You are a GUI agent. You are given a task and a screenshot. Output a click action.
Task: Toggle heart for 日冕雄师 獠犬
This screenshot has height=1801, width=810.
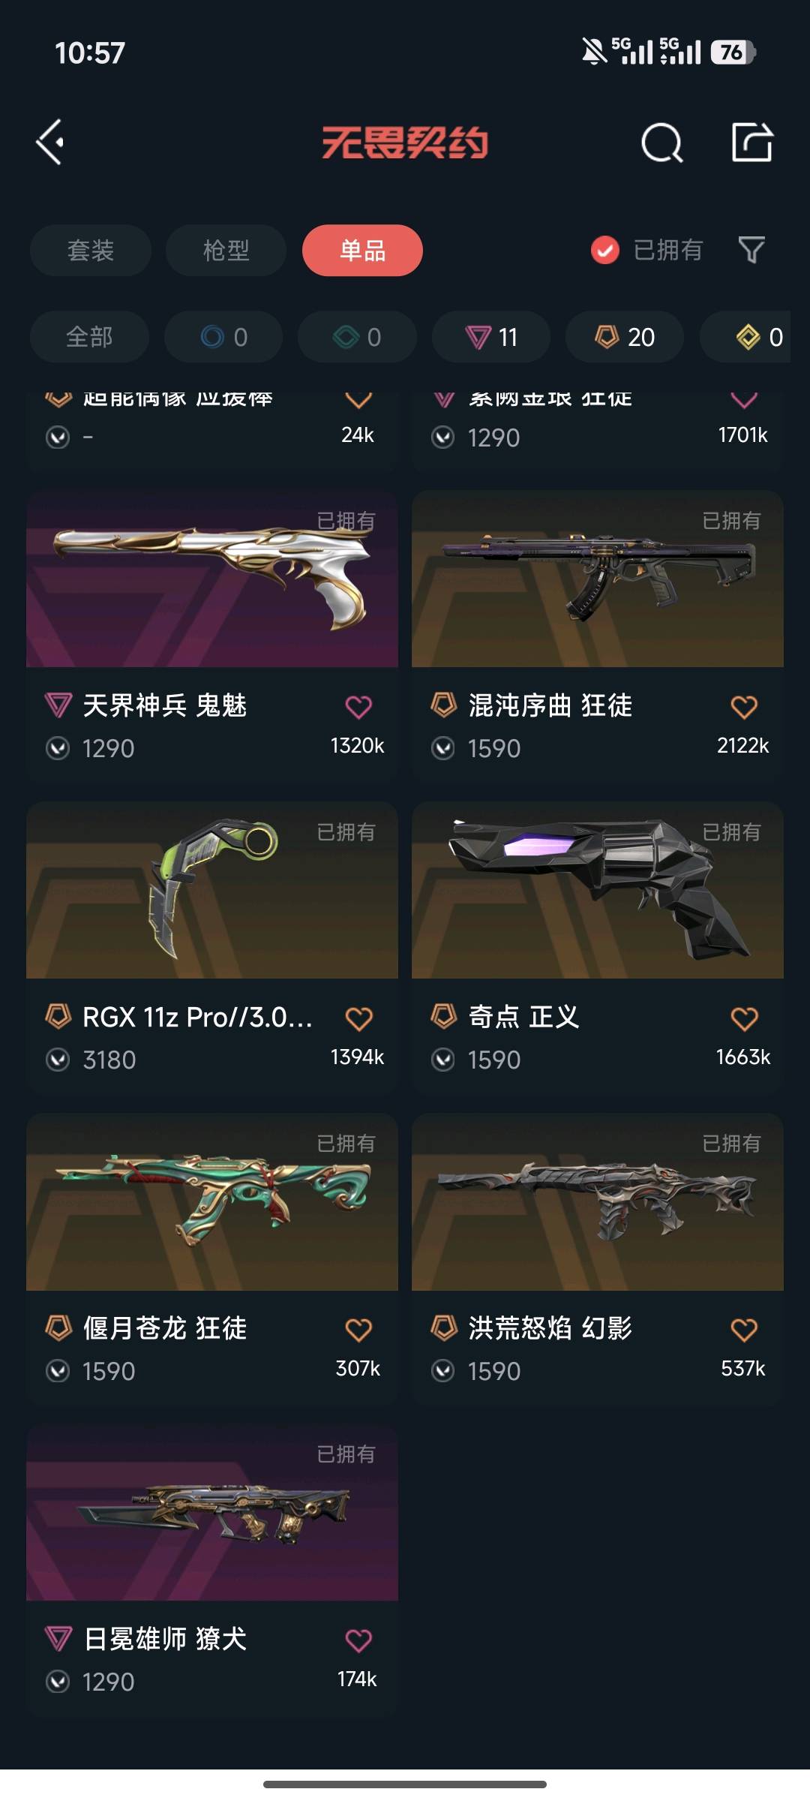click(x=358, y=1640)
